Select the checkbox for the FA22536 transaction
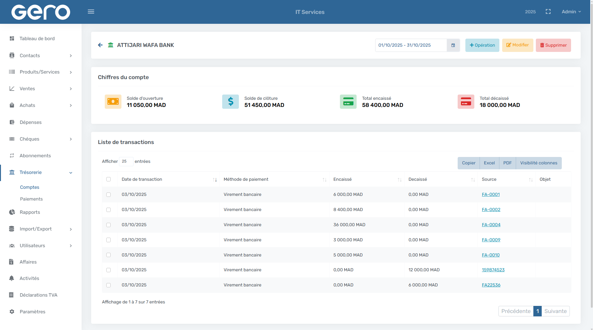 (108, 285)
